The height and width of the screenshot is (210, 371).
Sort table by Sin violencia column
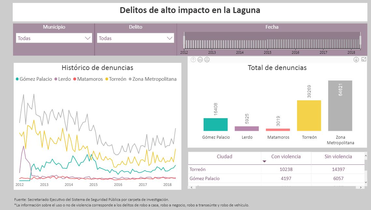(x=338, y=157)
